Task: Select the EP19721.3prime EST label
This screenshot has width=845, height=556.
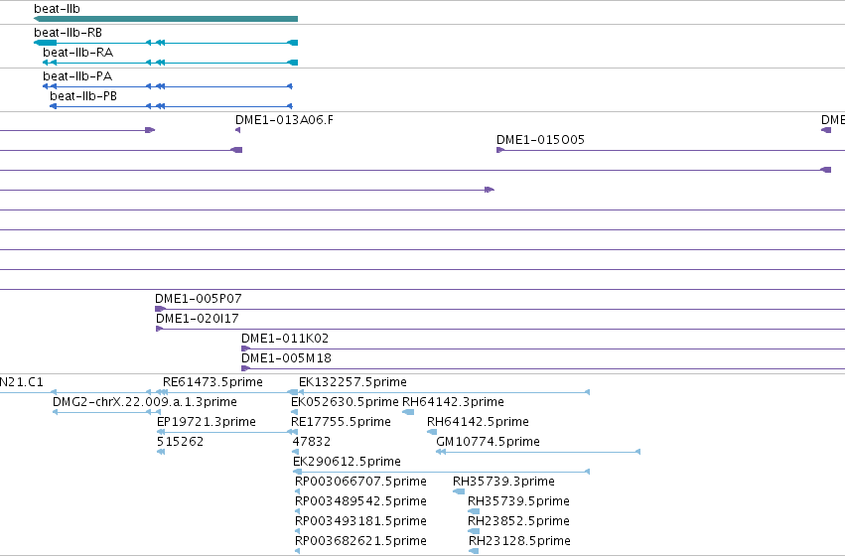Action: (207, 421)
